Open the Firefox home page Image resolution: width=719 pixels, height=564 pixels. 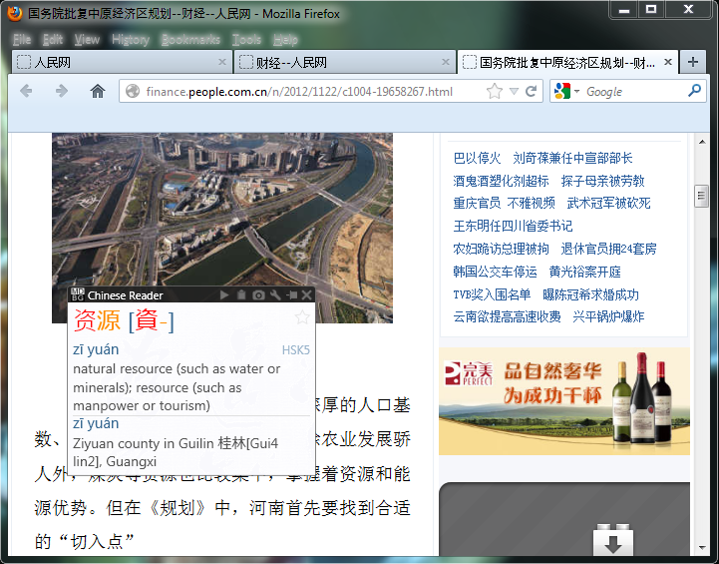pyautogui.click(x=97, y=91)
